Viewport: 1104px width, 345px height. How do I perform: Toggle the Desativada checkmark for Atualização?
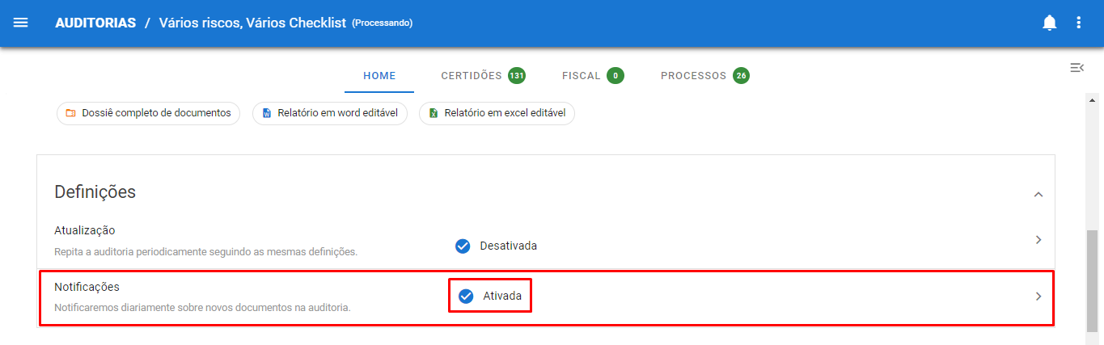(463, 246)
